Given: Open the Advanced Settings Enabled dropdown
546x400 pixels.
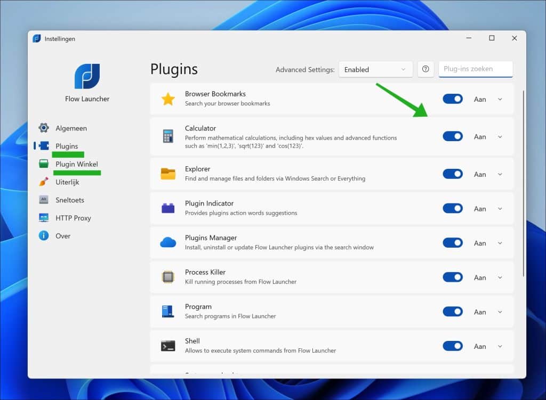Looking at the screenshot, I should [375, 70].
